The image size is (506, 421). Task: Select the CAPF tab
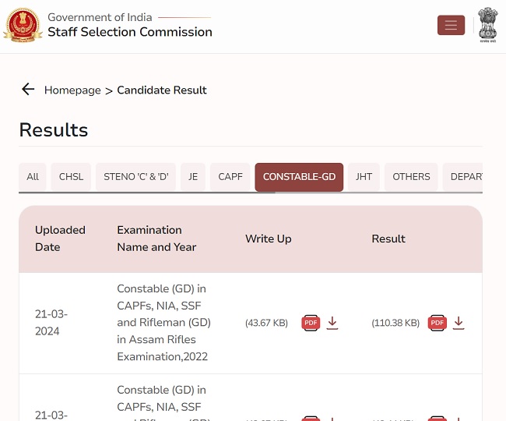coord(230,177)
